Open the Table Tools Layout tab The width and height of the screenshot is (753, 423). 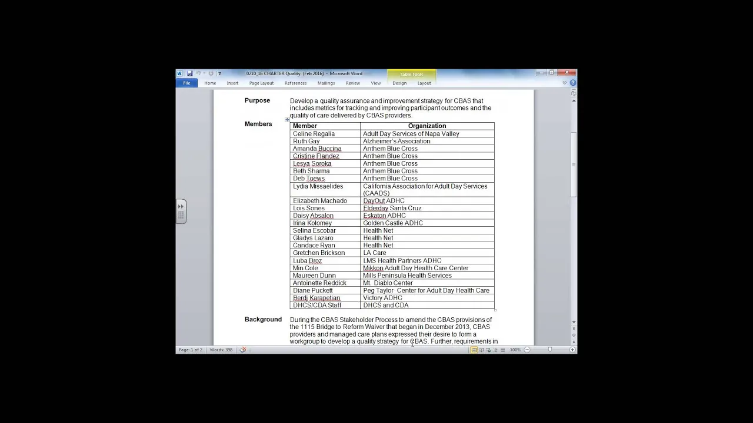point(424,83)
